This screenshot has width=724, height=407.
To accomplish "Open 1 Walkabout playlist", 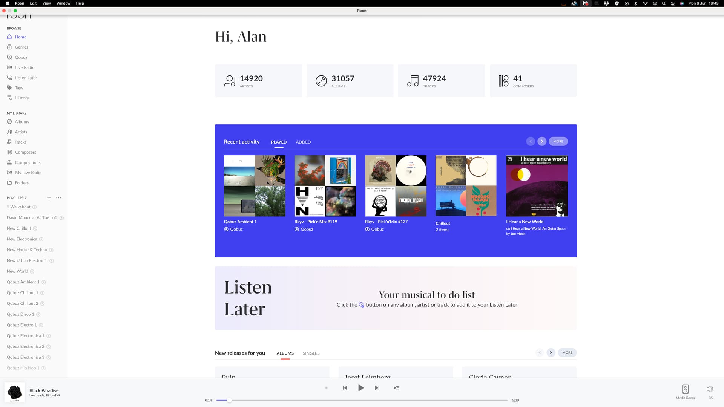I will tap(18, 207).
